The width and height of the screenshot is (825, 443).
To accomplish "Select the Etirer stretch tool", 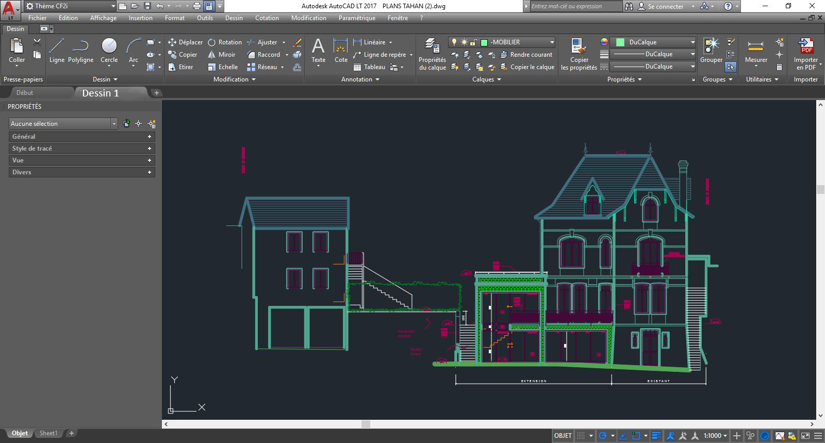I will tap(181, 67).
